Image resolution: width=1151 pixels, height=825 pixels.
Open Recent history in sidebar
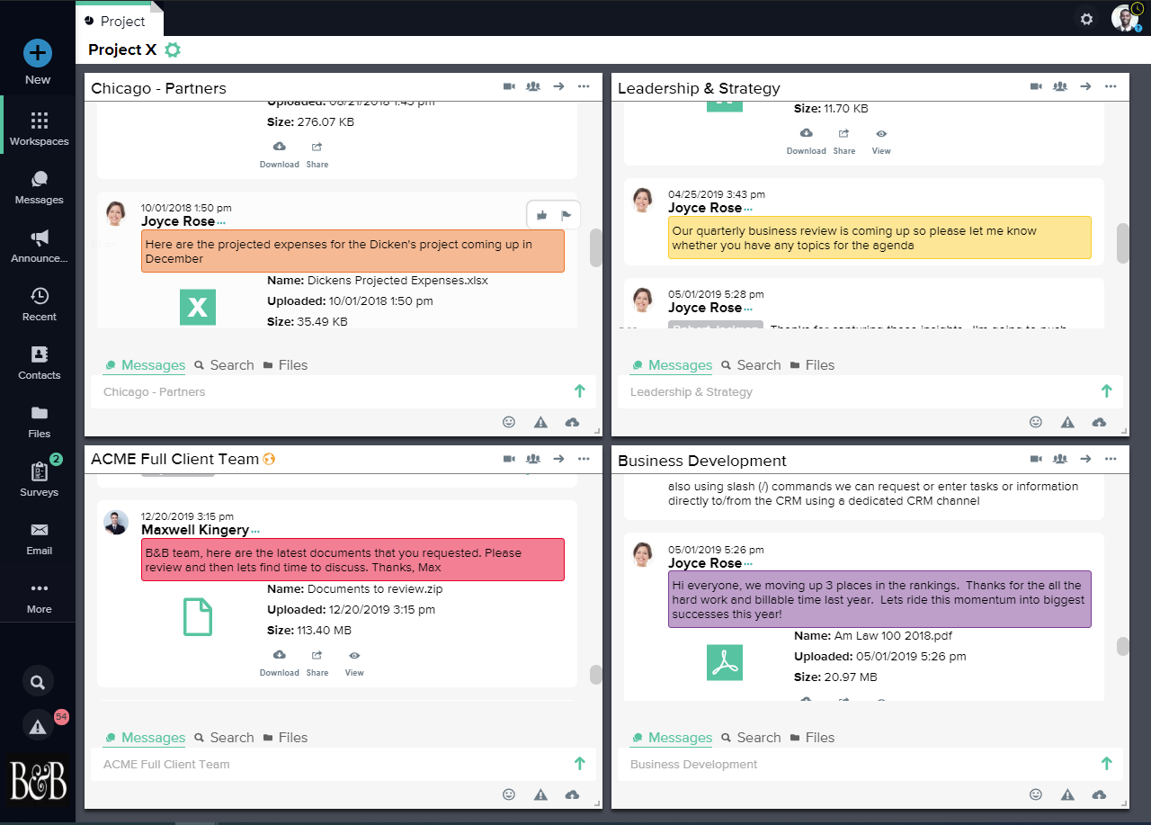39,304
